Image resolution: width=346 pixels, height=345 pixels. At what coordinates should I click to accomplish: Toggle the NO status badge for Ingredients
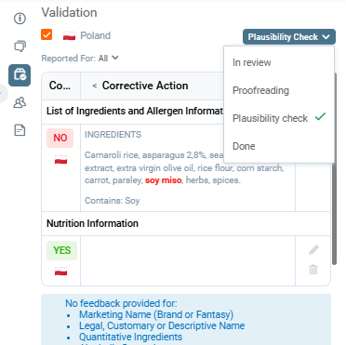click(x=60, y=138)
